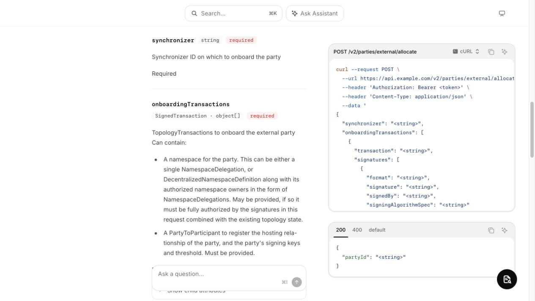
Task: Switch to the 400 response tab
Action: (x=357, y=230)
